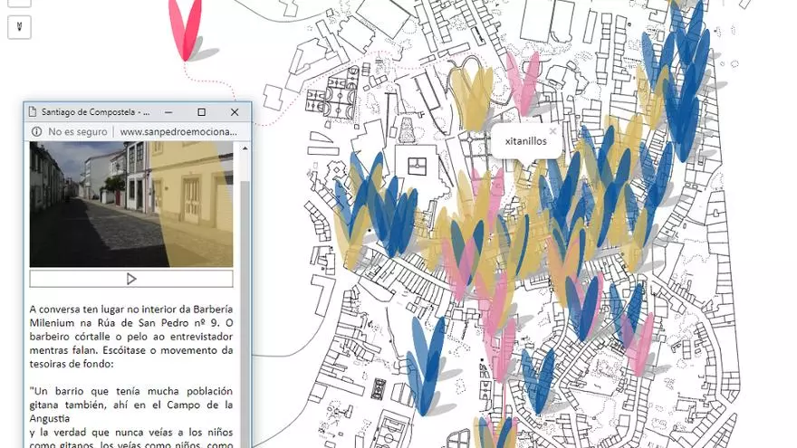
Task: Select the isolated blue marker at bottom left of map
Action: 424,362
